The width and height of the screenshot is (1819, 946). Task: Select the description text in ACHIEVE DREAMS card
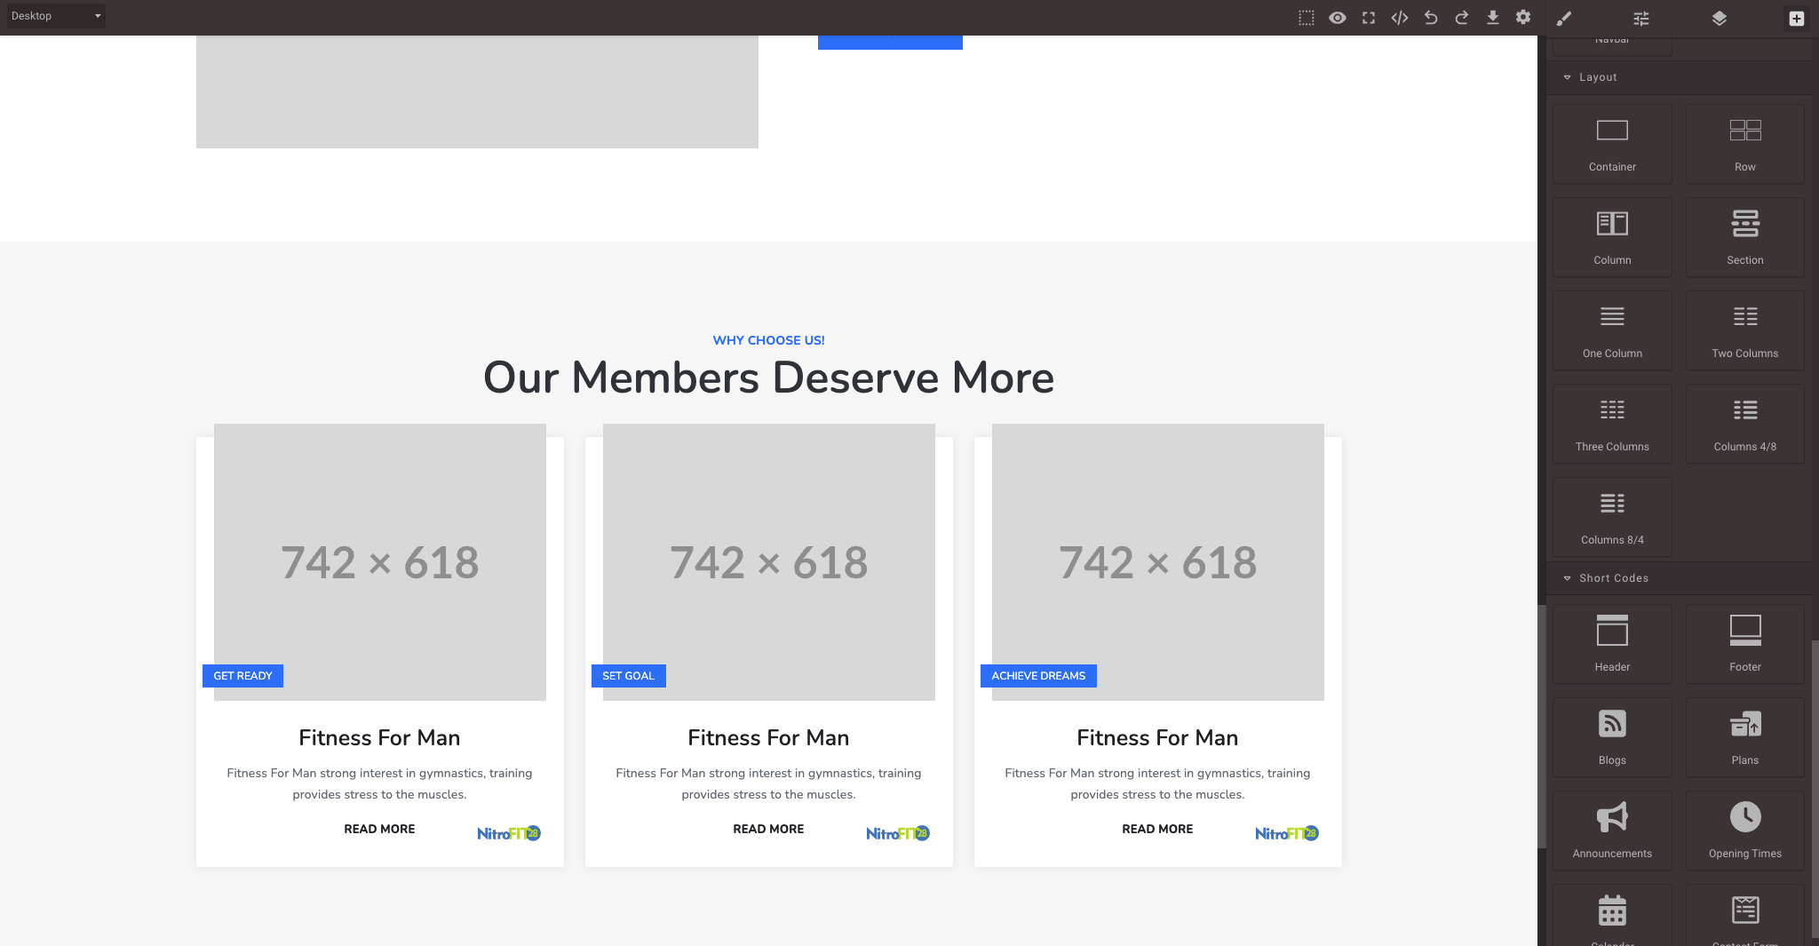(1157, 784)
